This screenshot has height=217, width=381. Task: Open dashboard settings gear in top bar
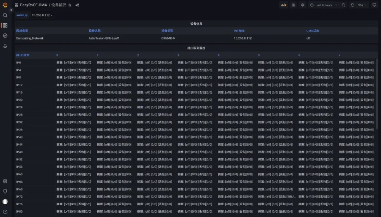[303, 5]
